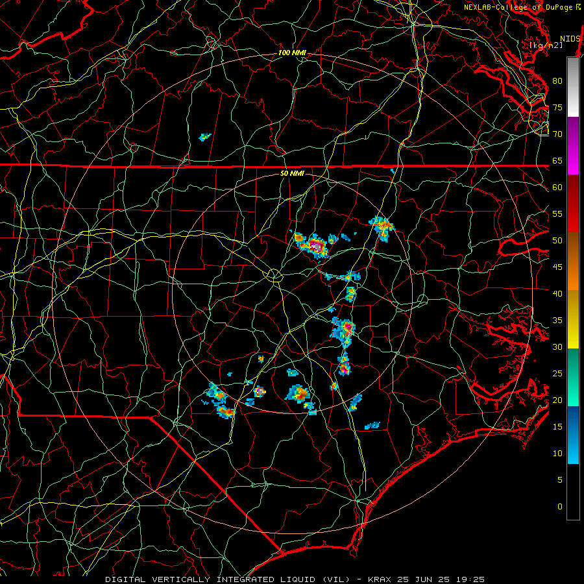Pick the green segment of the VIL legend
The width and height of the screenshot is (584, 584).
573,377
